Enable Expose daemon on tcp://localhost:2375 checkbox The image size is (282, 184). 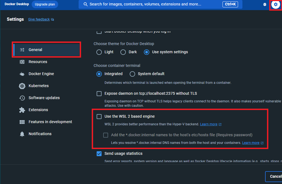[99, 94]
